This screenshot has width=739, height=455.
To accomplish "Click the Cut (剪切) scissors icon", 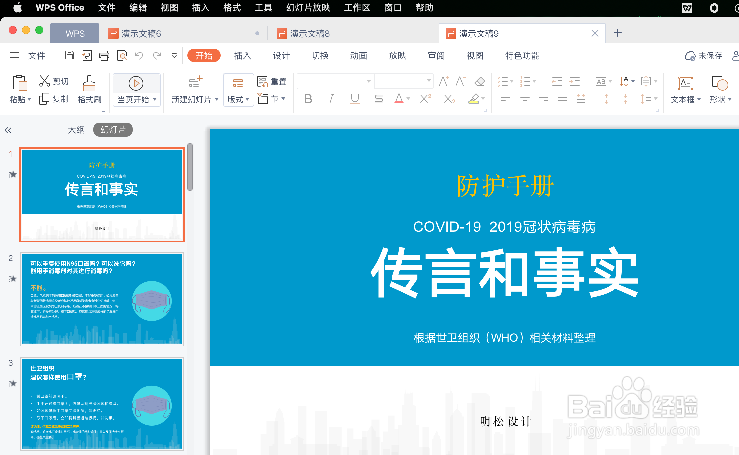I will [x=44, y=81].
